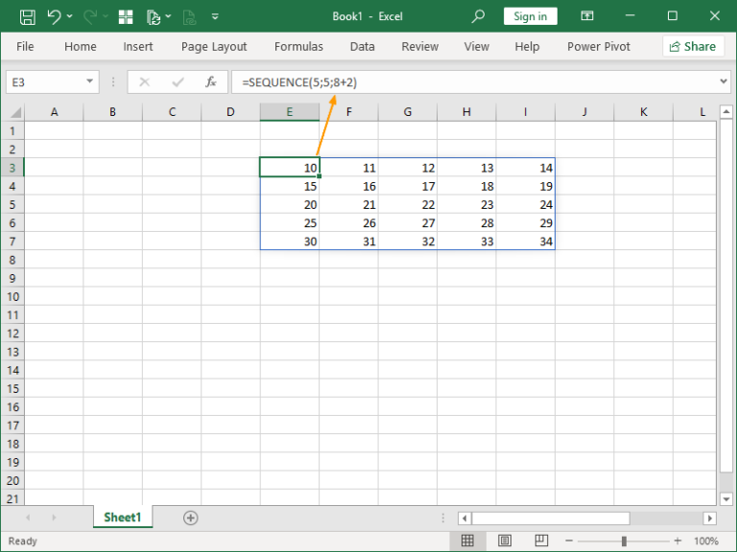
Task: Open the Page Layout tab
Action: (x=214, y=46)
